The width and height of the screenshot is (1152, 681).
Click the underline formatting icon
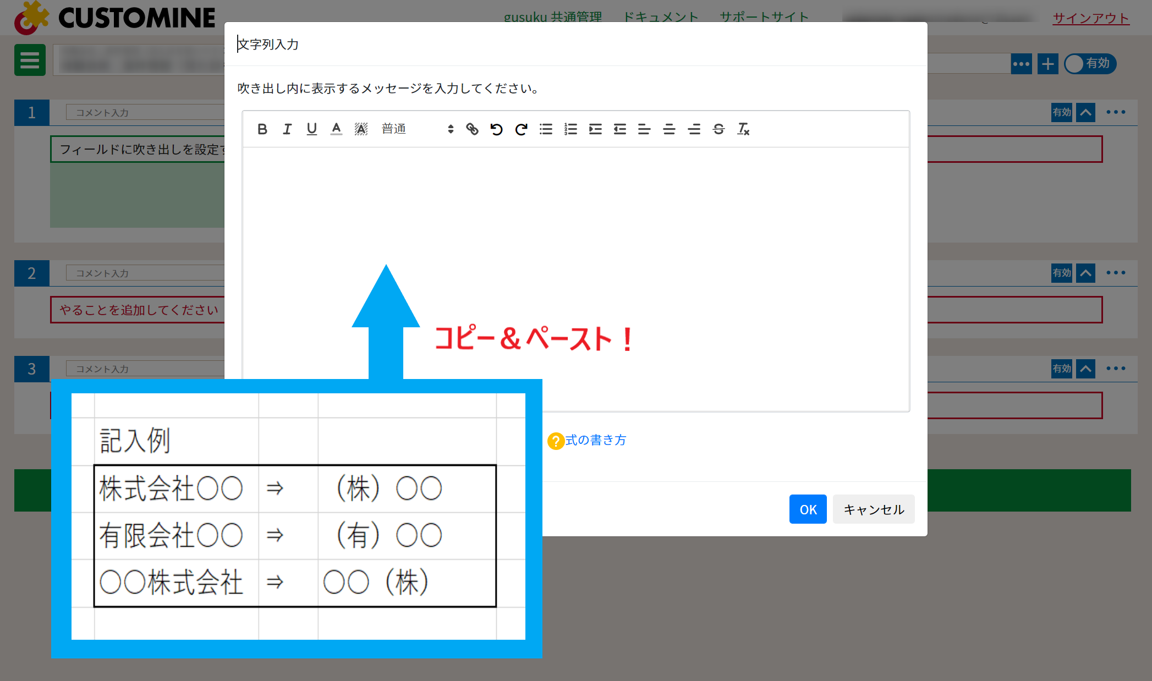[x=312, y=129]
